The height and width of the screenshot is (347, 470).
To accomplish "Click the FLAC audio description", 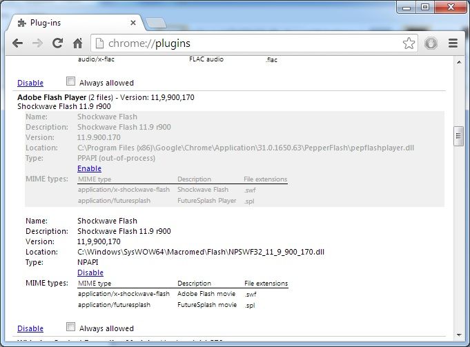I will pyautogui.click(x=206, y=59).
